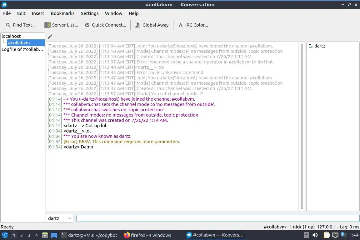Click 'You are now known as dartz' line
The width and height of the screenshot is (360, 240).
pyautogui.click(x=89, y=137)
